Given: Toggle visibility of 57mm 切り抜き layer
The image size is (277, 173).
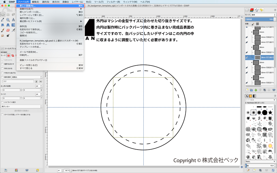Looking at the screenshot, I should pyautogui.click(x=247, y=27).
